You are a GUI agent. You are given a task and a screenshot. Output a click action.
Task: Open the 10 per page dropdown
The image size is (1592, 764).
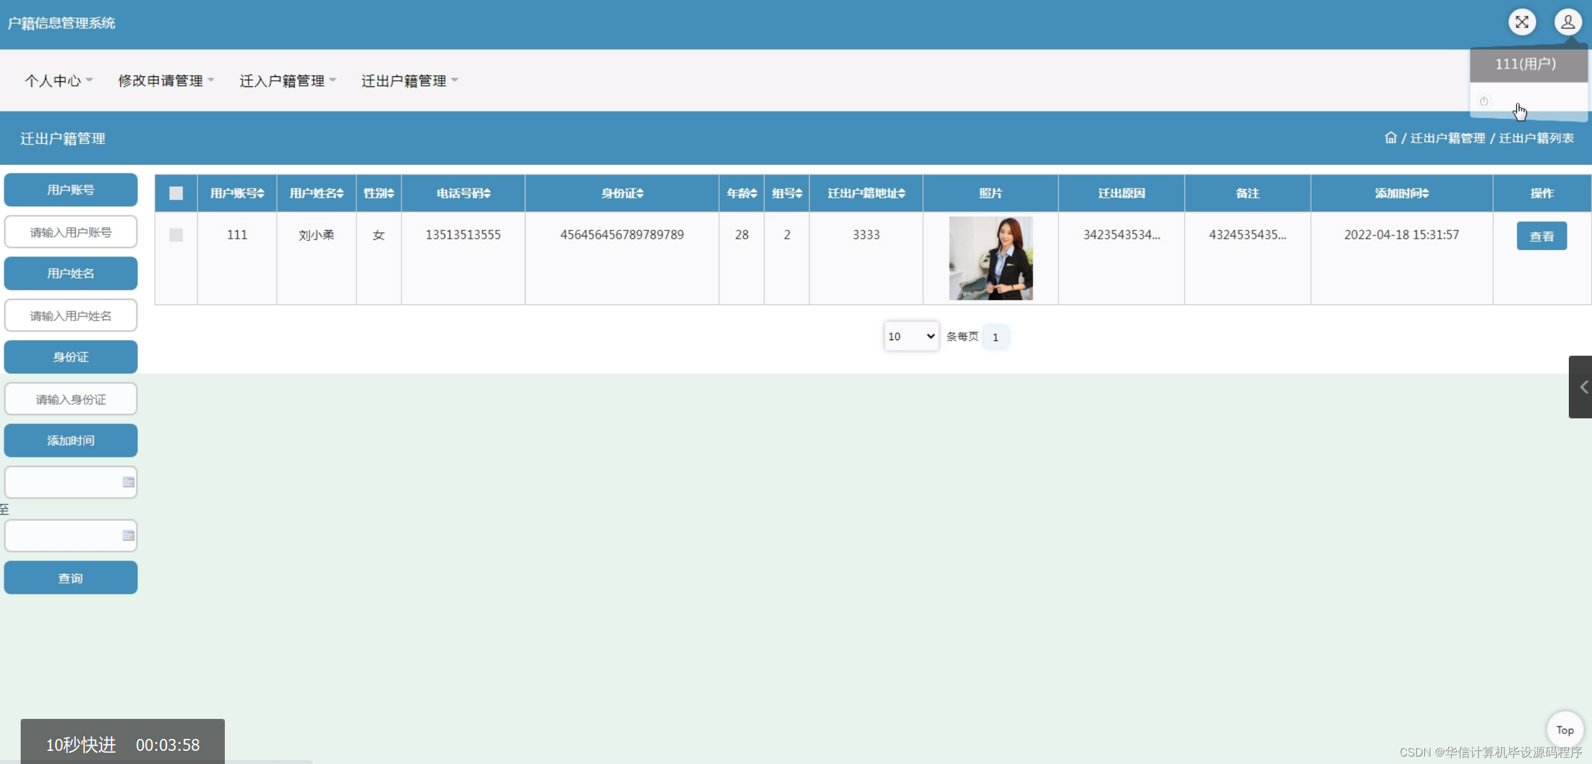911,336
